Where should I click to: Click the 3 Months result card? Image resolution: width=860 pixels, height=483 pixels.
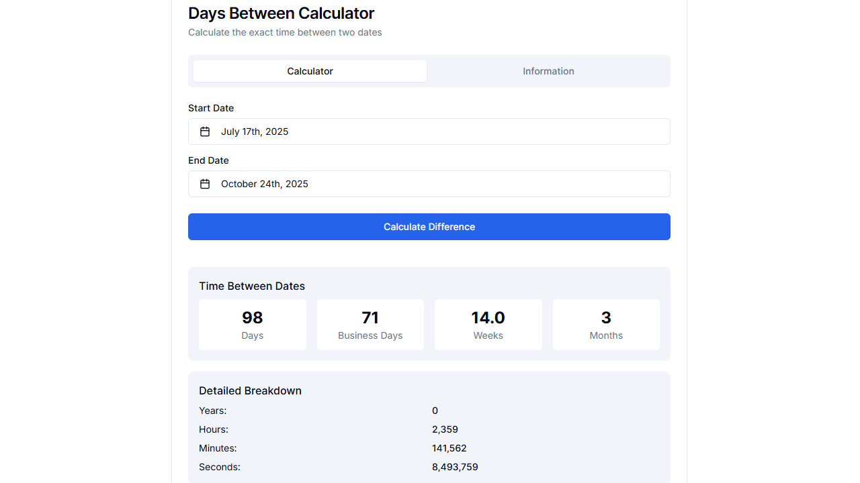click(605, 324)
